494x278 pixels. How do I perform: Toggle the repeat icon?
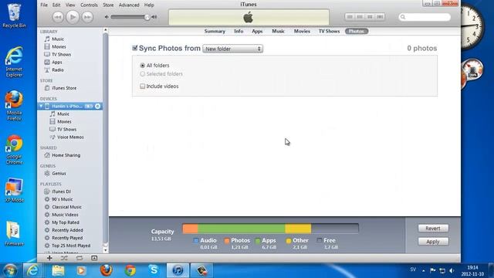(80, 258)
